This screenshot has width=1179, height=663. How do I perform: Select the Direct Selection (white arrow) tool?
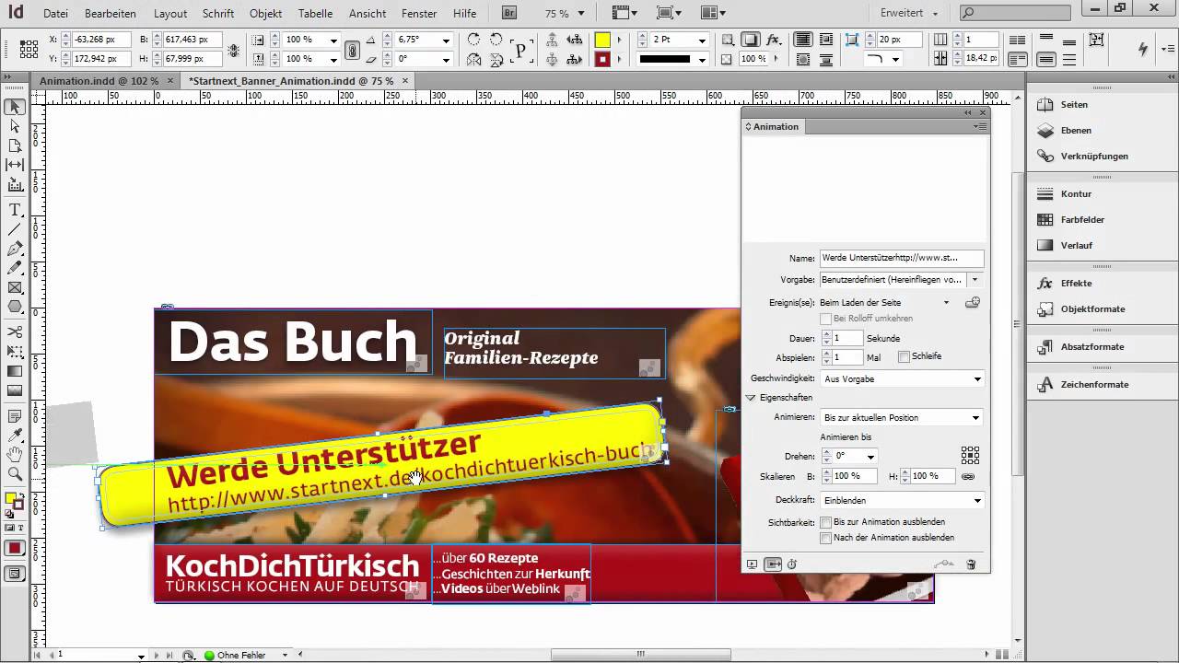pos(15,126)
